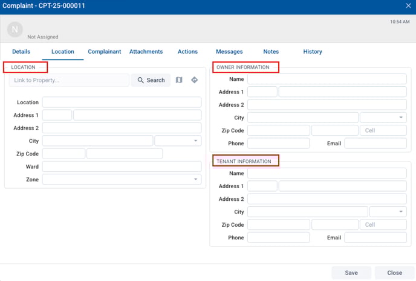Click the map icon next to Search
Viewport: 416px width, 281px height.
[x=179, y=80]
